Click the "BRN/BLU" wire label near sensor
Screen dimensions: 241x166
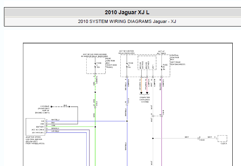point(55,128)
